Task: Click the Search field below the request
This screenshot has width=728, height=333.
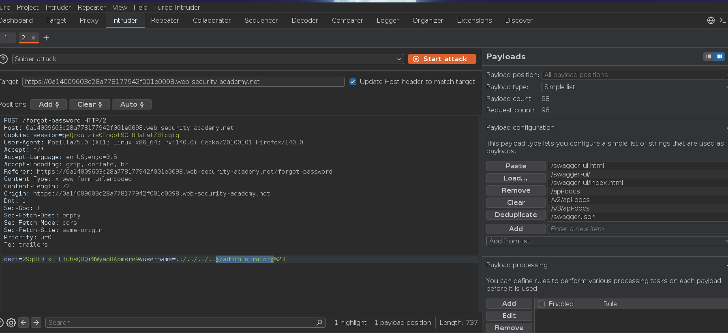Action: 185,322
